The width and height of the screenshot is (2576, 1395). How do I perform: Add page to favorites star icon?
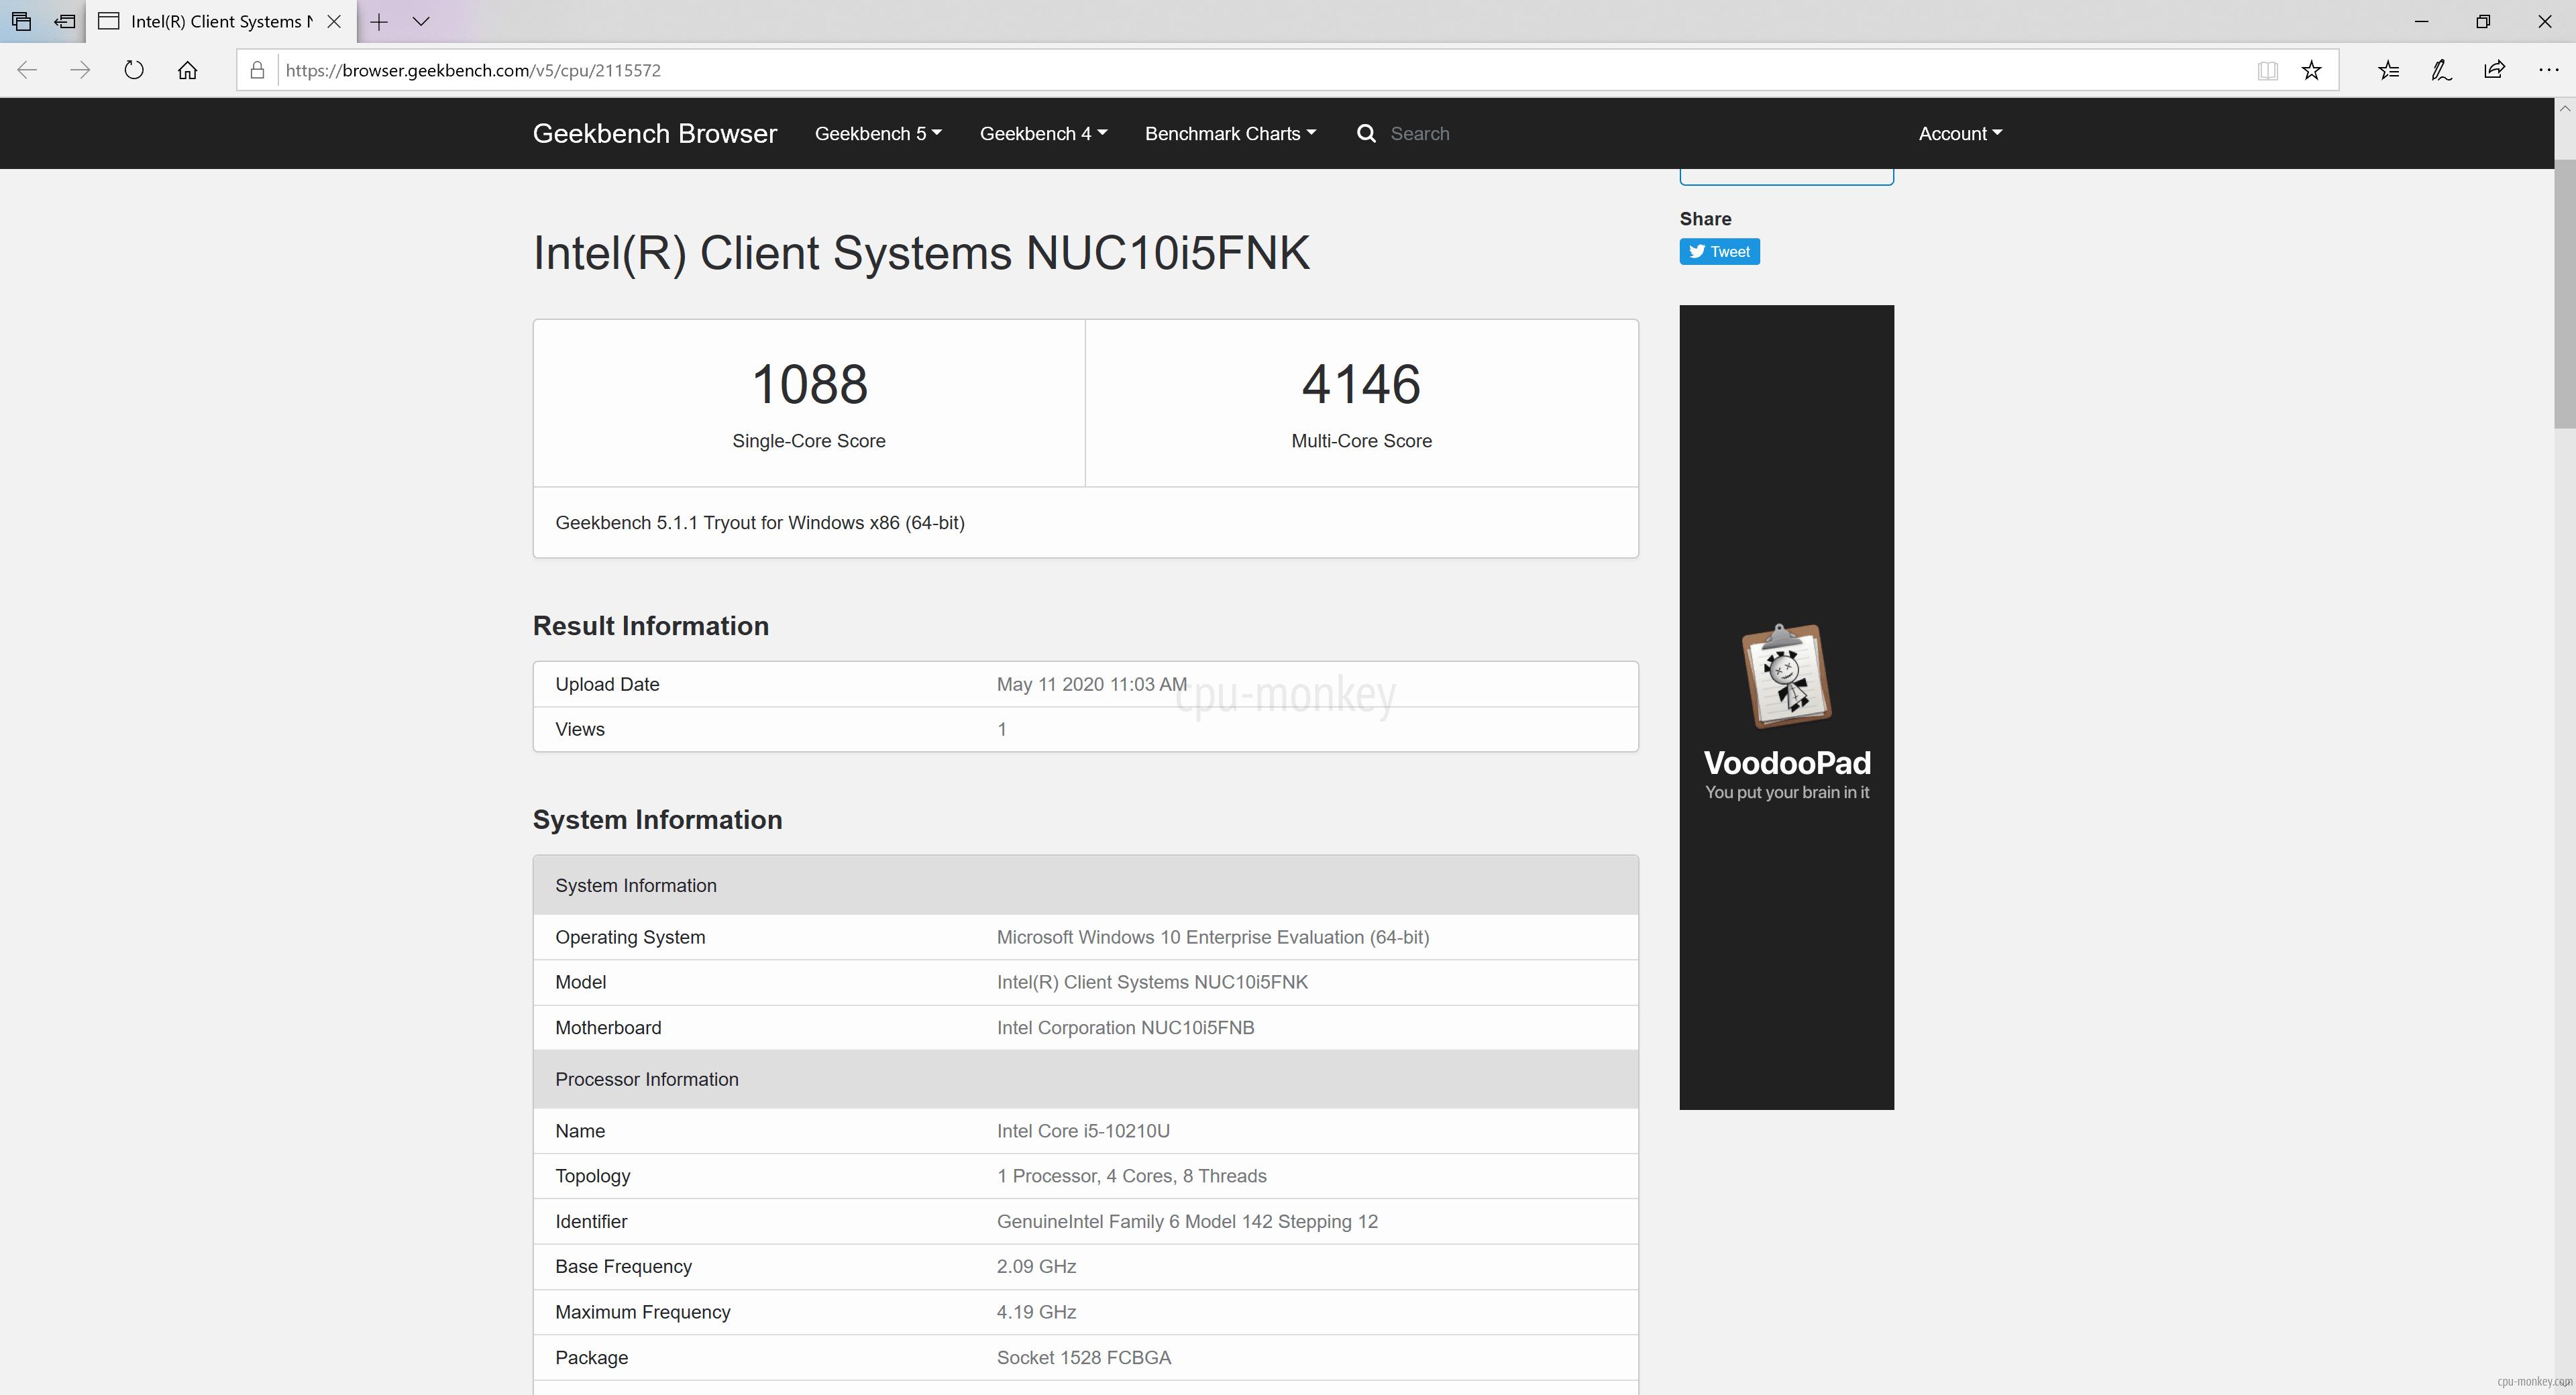(2311, 70)
